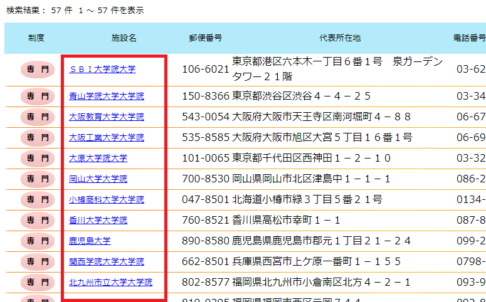Select postal code 700-8530
Image resolution: width=486 pixels, height=302 pixels.
coord(206,179)
